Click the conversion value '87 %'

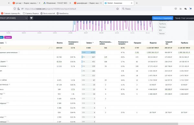point(123,89)
